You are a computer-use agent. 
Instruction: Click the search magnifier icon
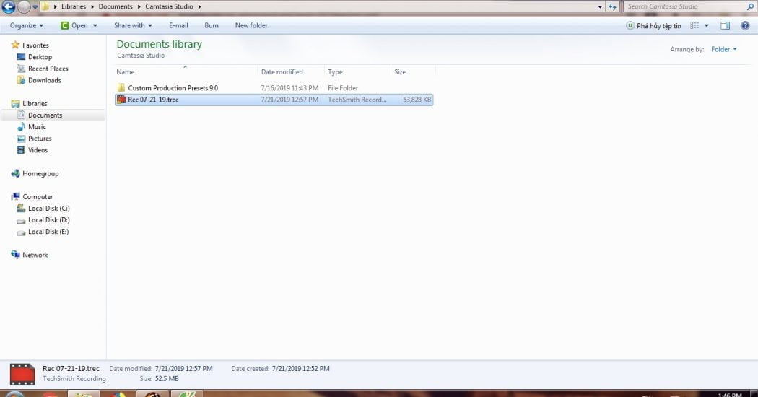[750, 6]
